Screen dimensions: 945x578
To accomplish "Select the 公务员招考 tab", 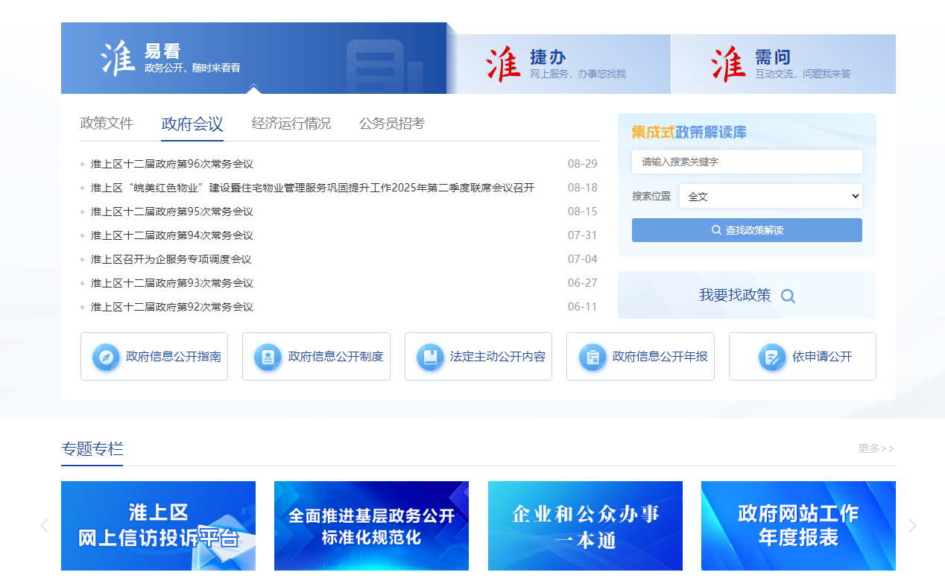I will point(392,124).
